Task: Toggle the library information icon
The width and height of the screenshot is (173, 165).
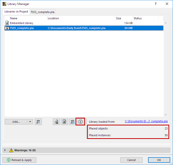Action: coord(80,122)
